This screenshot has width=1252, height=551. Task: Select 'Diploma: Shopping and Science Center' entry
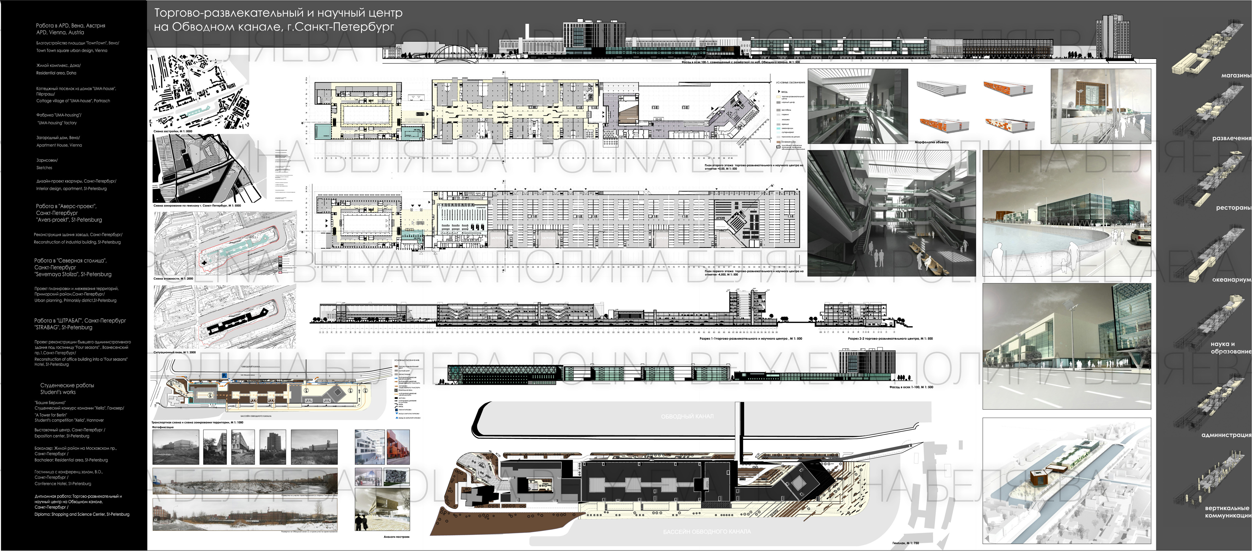[x=82, y=514]
